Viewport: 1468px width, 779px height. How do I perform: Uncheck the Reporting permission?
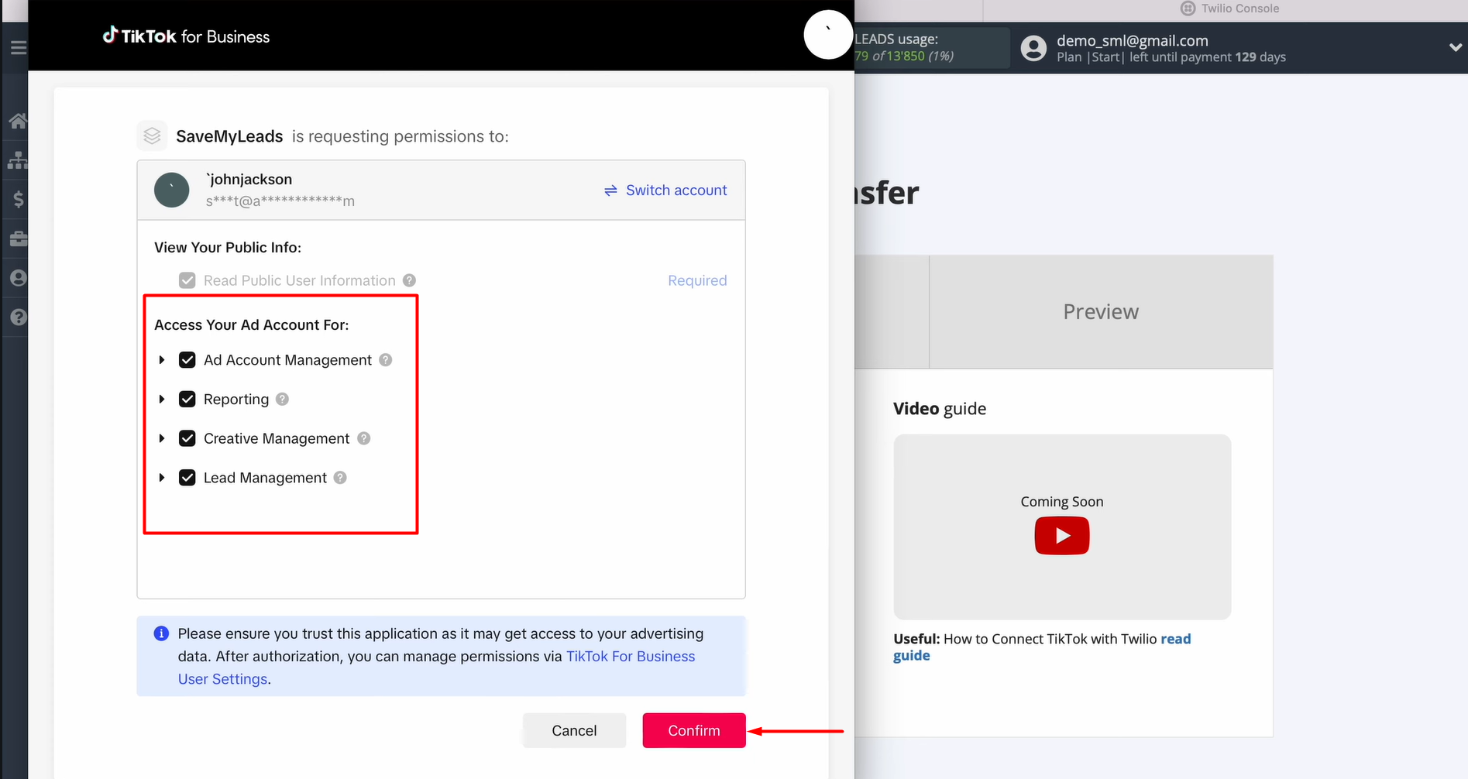(187, 399)
